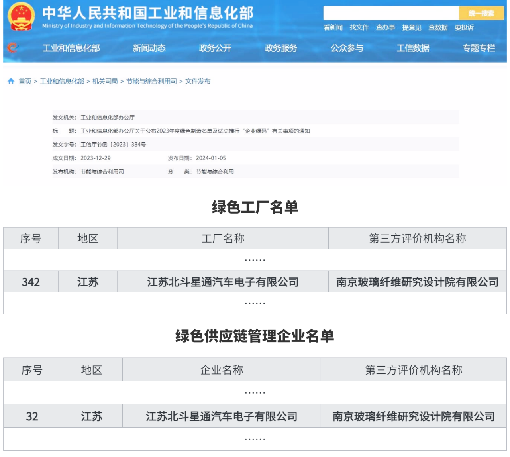Select the 查办事 quick link
Viewport: 510px width, 457px height.
(385, 27)
